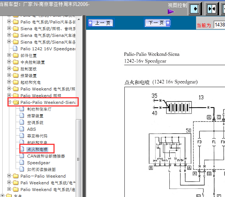Click folder icon beside 中央控制装置
225x197 pixels.
16,62
